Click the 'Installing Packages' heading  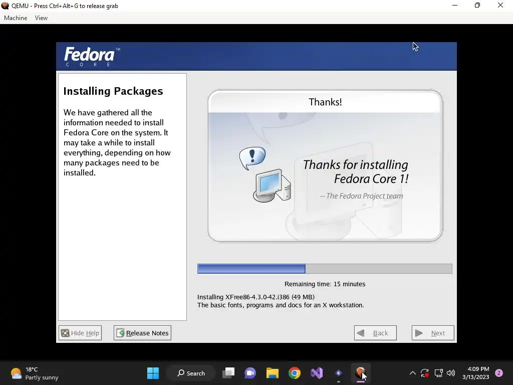pyautogui.click(x=113, y=91)
